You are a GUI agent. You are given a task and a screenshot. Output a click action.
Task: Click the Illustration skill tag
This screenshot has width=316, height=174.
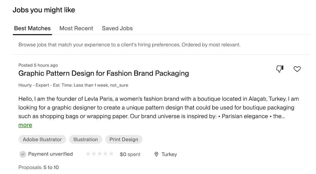[x=86, y=139]
